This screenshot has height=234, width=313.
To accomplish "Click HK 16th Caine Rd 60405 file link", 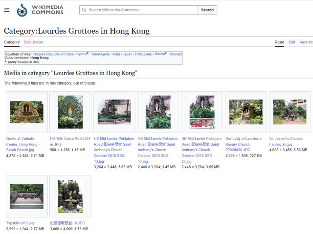I will [70, 141].
